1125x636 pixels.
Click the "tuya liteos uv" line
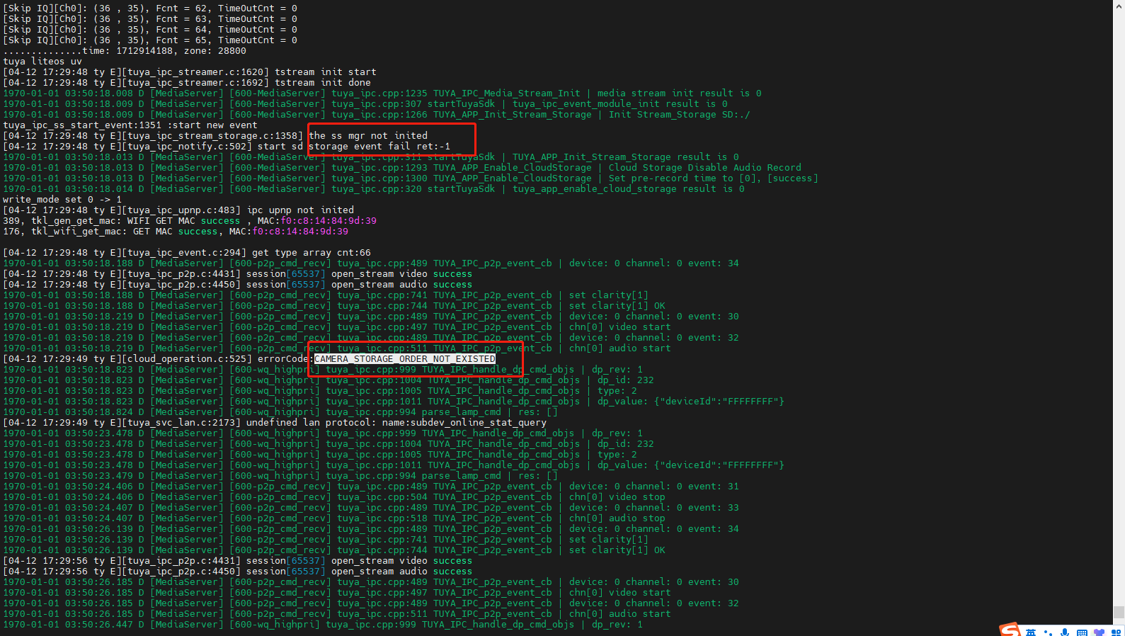coord(42,61)
